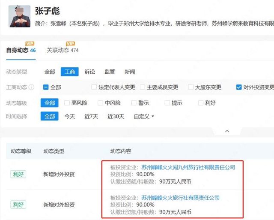Click the 张子彪 profile avatar
Viewport: 274px width, 220px height.
[x=20, y=16]
